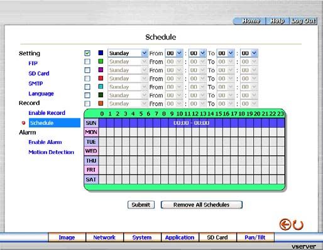Open the Motion Detection link
The height and width of the screenshot is (250, 323).
tap(52, 152)
